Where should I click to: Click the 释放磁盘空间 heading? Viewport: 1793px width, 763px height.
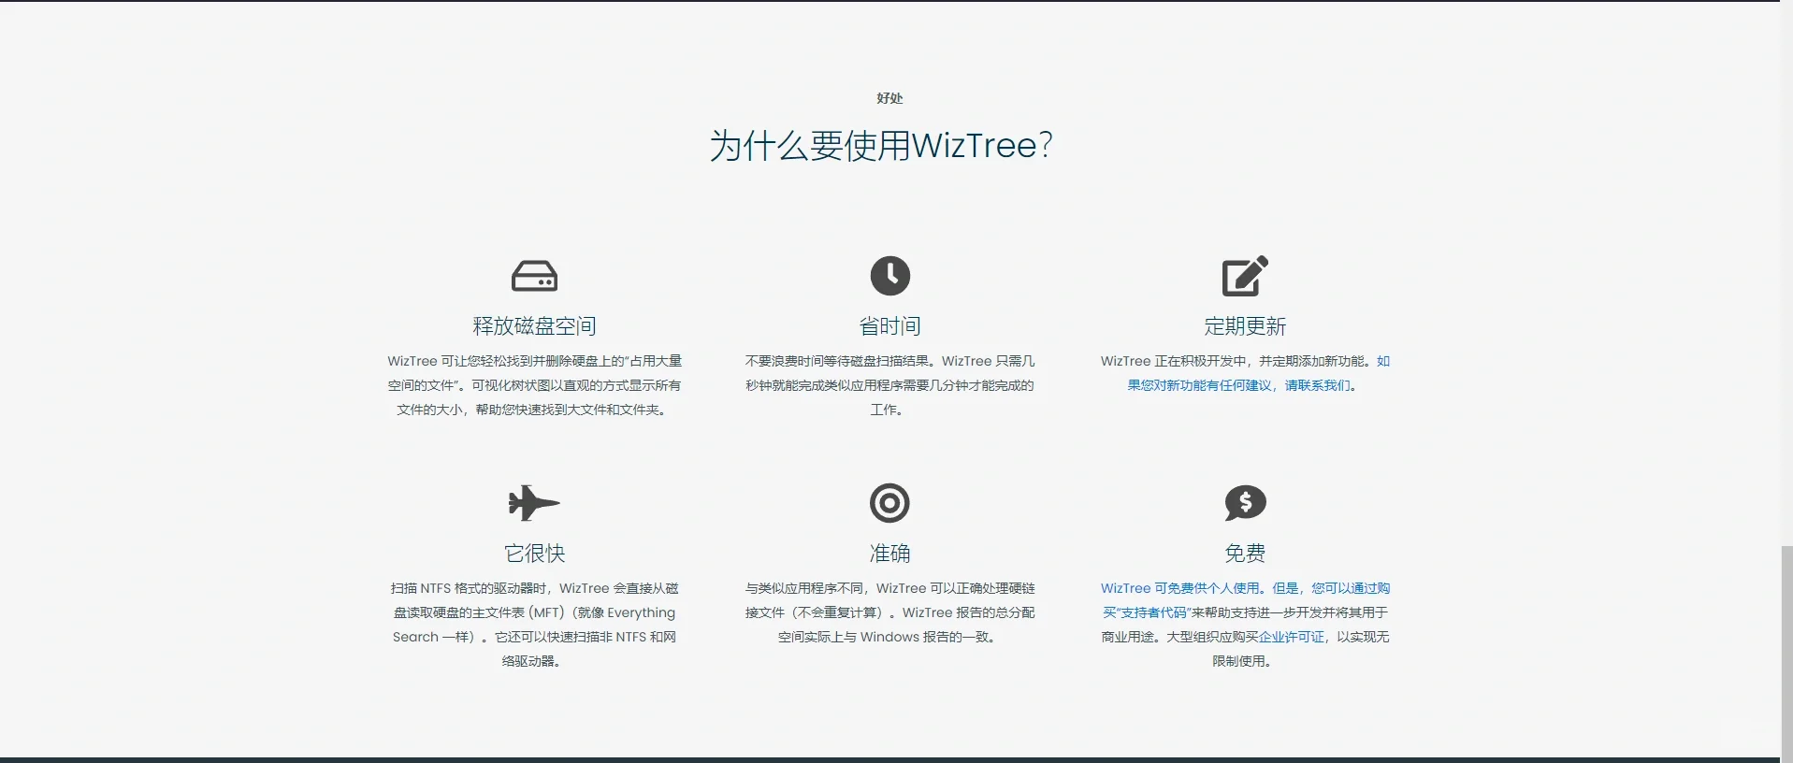tap(534, 325)
